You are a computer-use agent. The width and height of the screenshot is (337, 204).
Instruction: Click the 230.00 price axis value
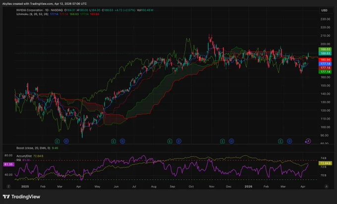click(325, 19)
